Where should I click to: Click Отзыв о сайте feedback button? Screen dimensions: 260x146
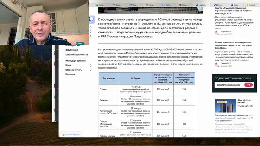71,135
